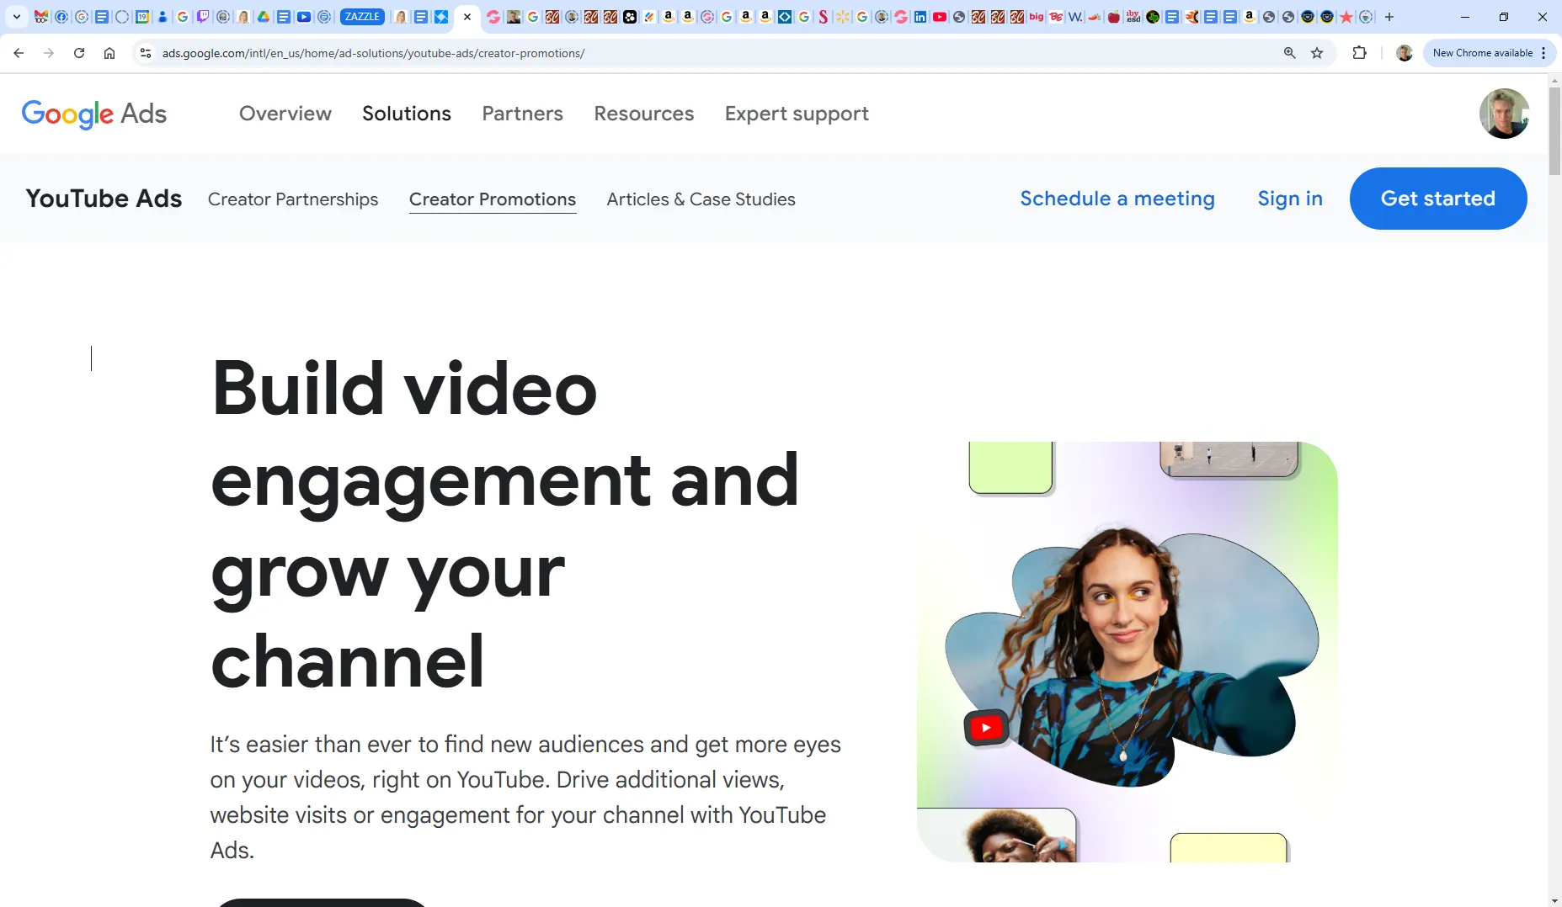Switch to the red YouTube tab
This screenshot has width=1562, height=907.
coord(940,17)
